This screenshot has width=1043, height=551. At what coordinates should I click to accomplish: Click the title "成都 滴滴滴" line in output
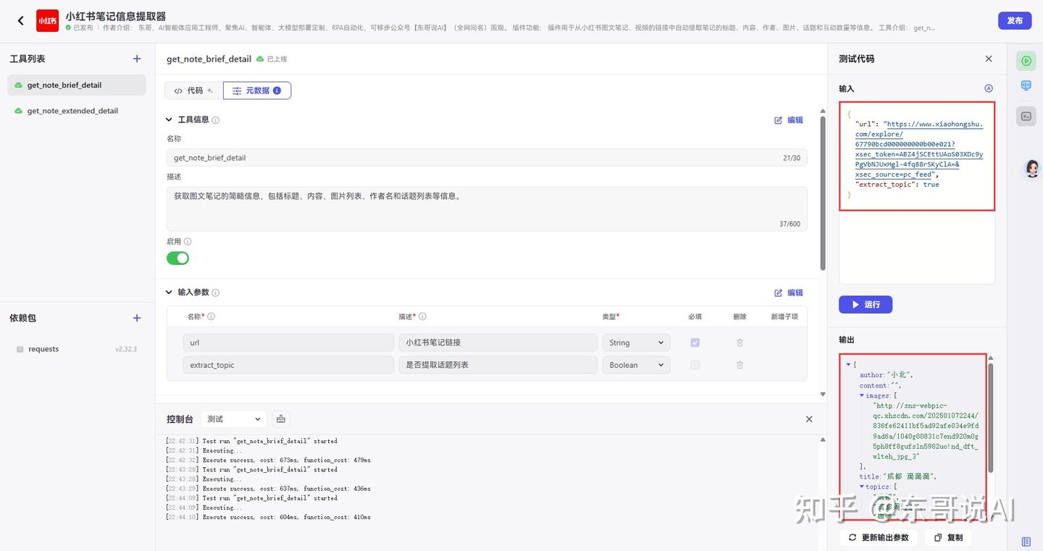pos(899,476)
